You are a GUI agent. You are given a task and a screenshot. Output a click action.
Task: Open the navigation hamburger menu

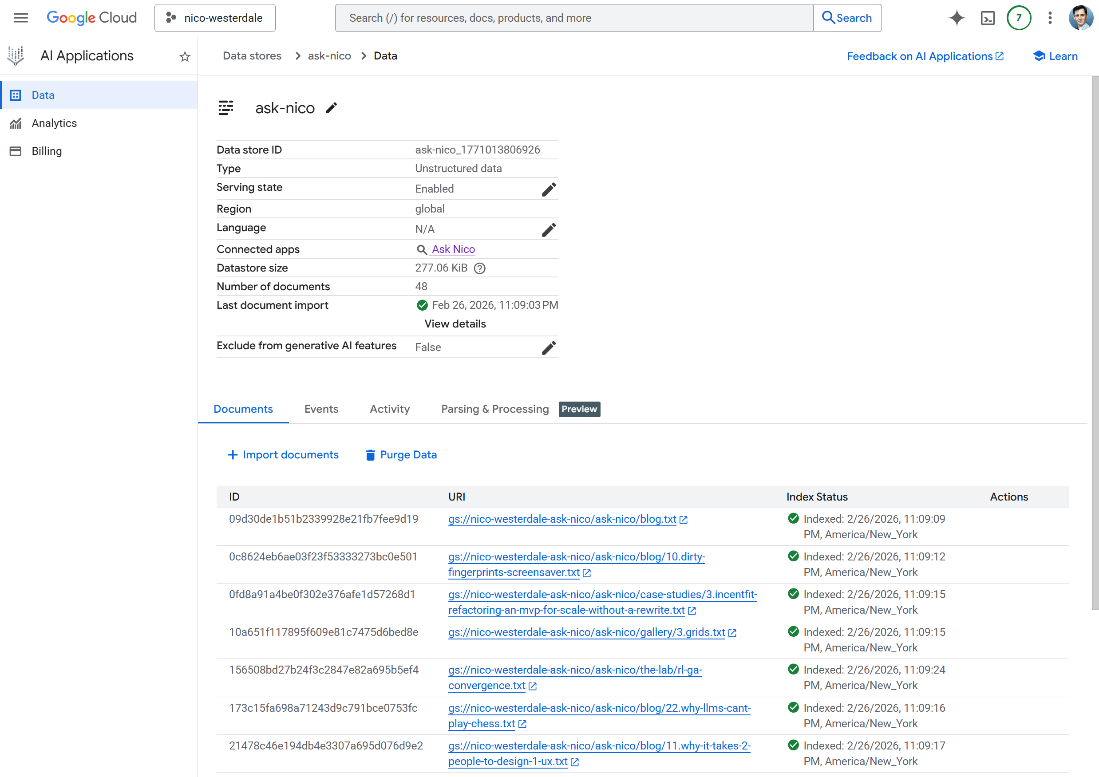(x=20, y=18)
